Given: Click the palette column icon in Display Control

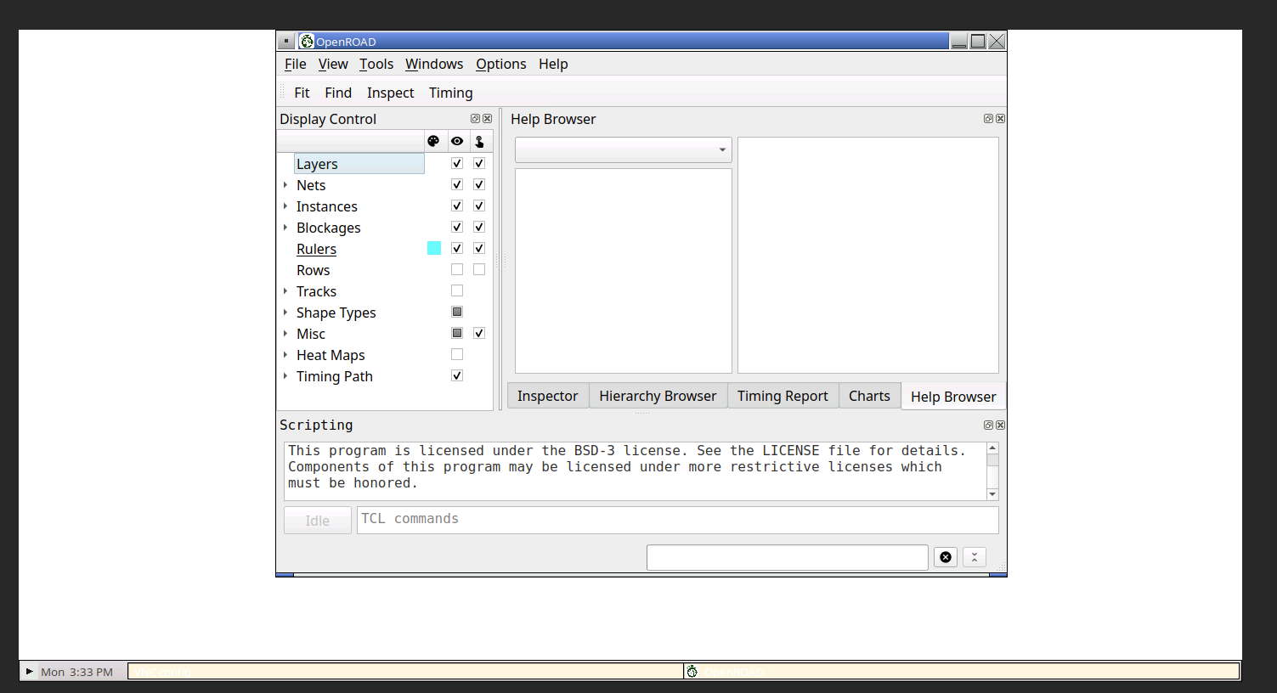Looking at the screenshot, I should pos(434,140).
